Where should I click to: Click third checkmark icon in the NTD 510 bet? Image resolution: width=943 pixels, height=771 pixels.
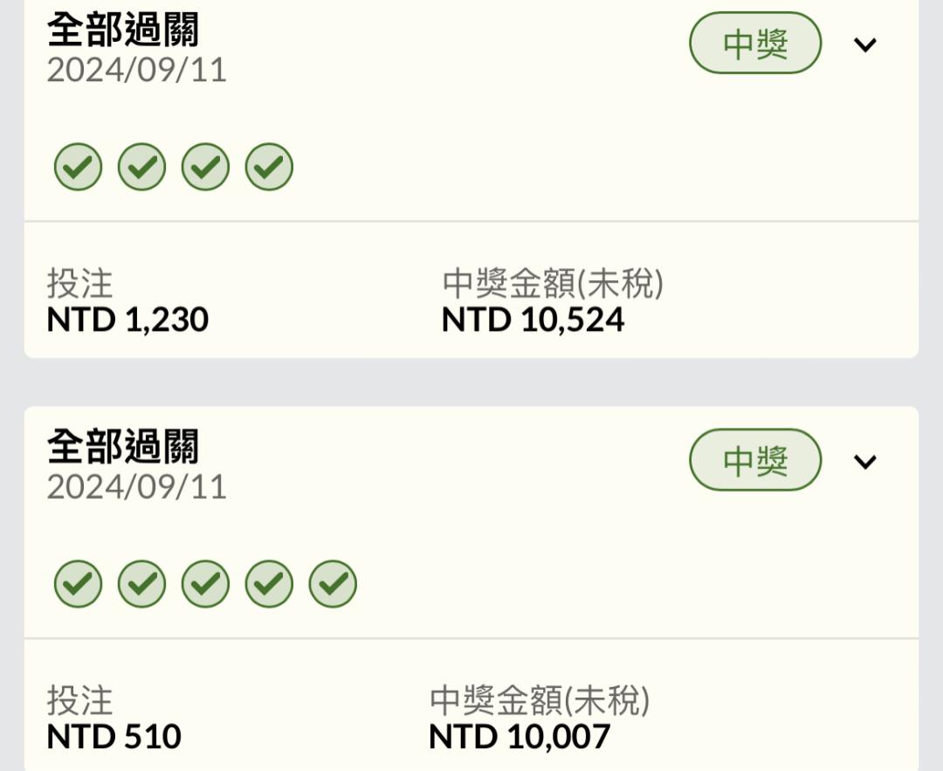[206, 583]
